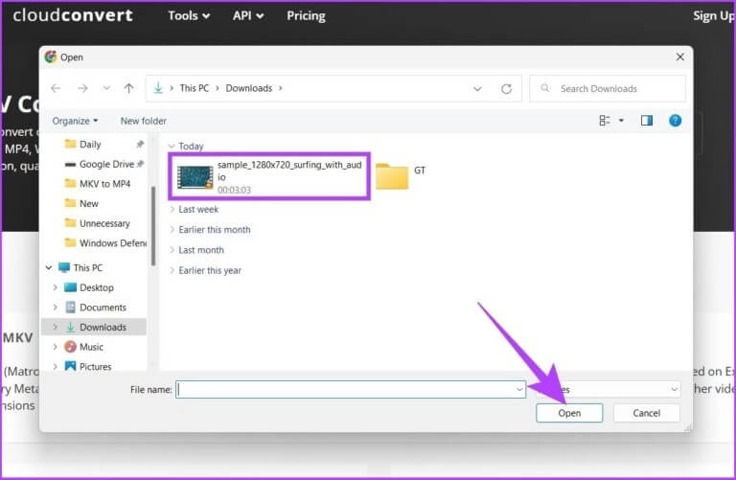
Task: Select Music in navigation tree
Action: [91, 347]
